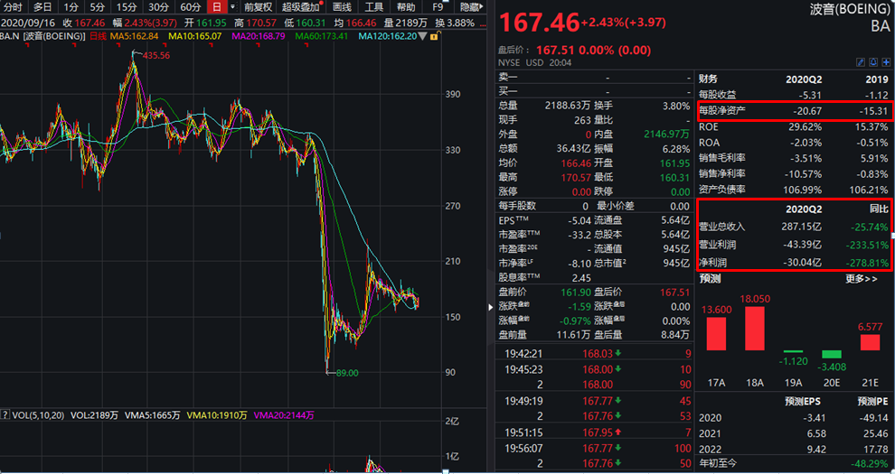The width and height of the screenshot is (895, 474).
Task: Click the 预测EPS column header
Action: [x=804, y=401]
